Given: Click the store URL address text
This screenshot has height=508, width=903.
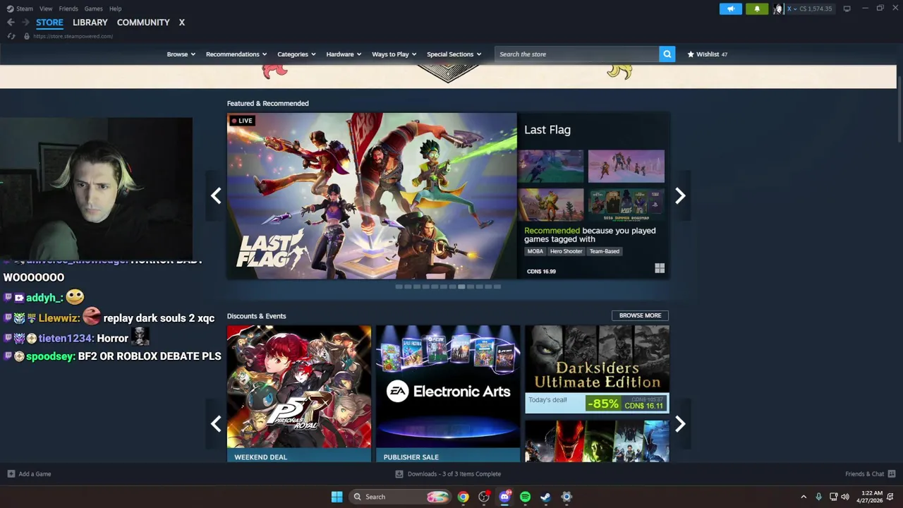Looking at the screenshot, I should coord(73,36).
